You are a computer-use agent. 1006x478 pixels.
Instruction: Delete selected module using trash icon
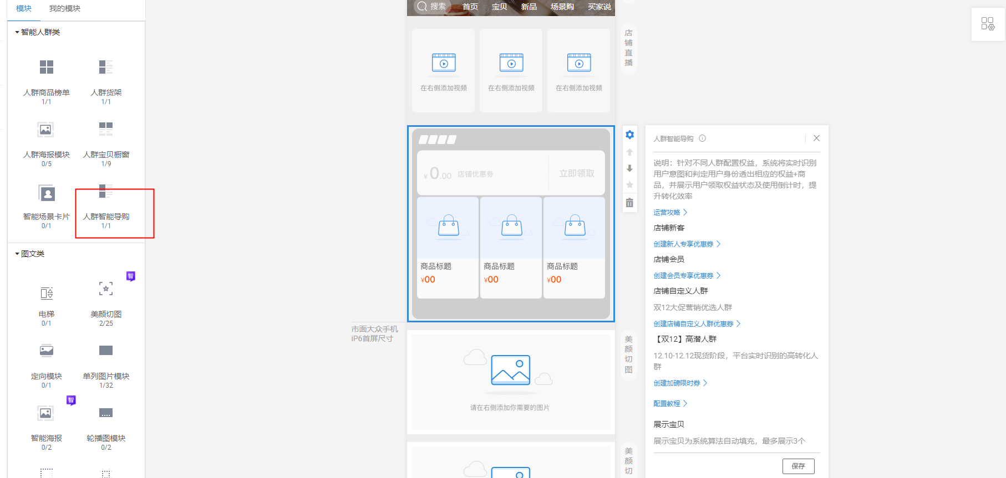629,203
